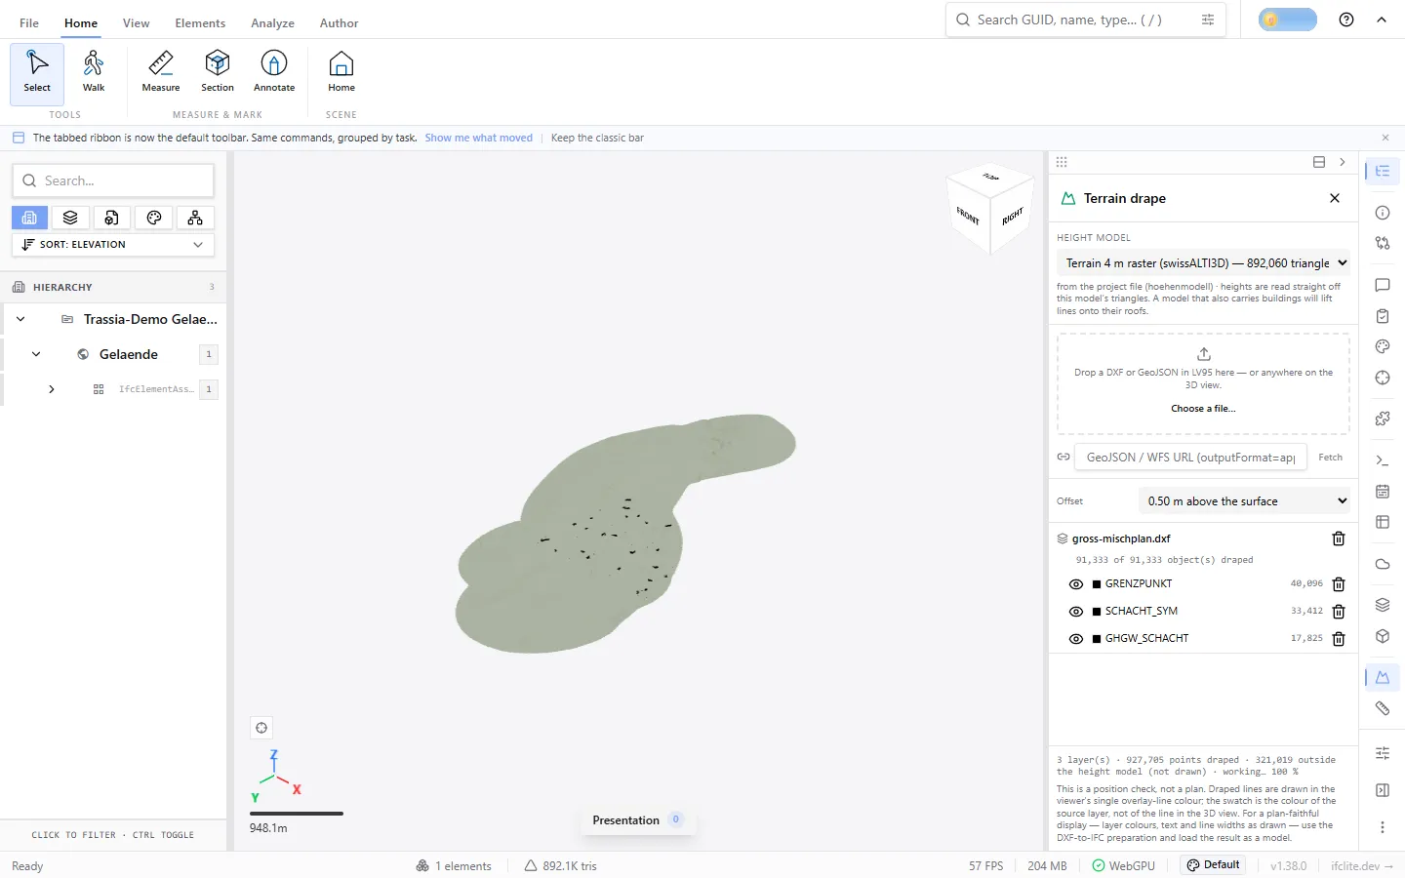This screenshot has height=878, width=1405.
Task: Open the comments speech-bubble sidebar icon
Action: [x=1383, y=285]
